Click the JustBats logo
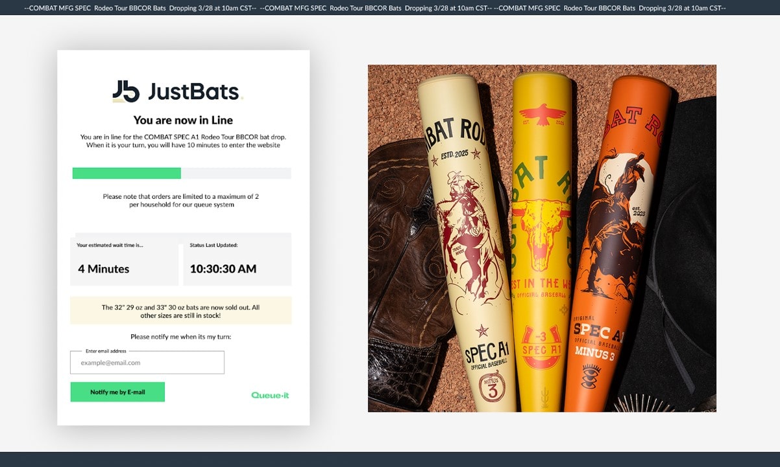 pos(178,91)
